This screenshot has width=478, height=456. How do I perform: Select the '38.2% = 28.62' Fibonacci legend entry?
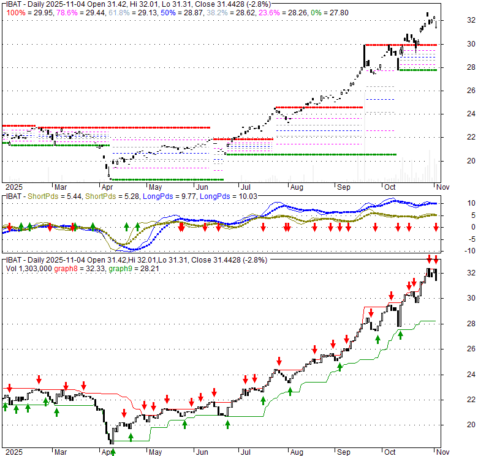pyautogui.click(x=231, y=13)
